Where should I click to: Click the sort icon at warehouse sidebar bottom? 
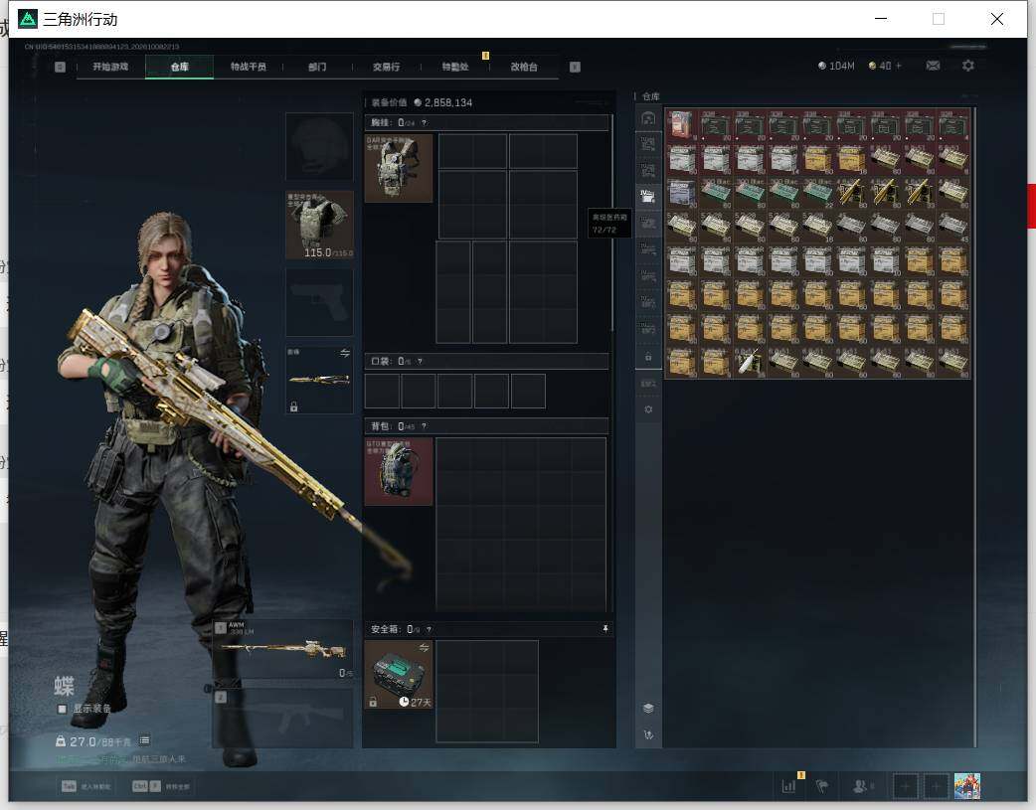[x=648, y=734]
